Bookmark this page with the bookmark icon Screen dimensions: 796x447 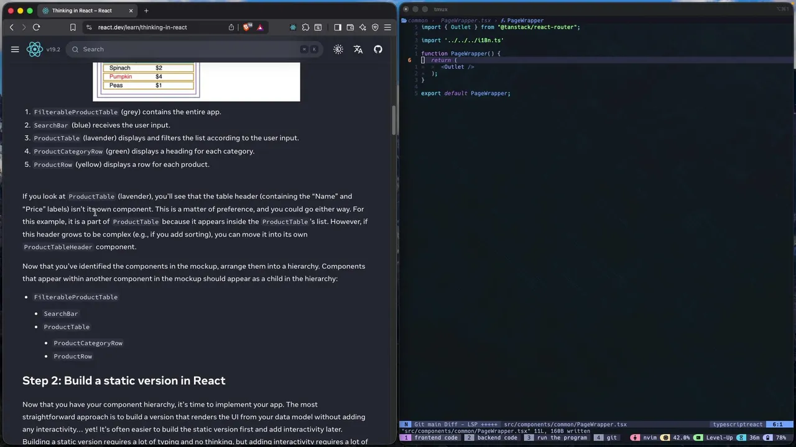73,27
